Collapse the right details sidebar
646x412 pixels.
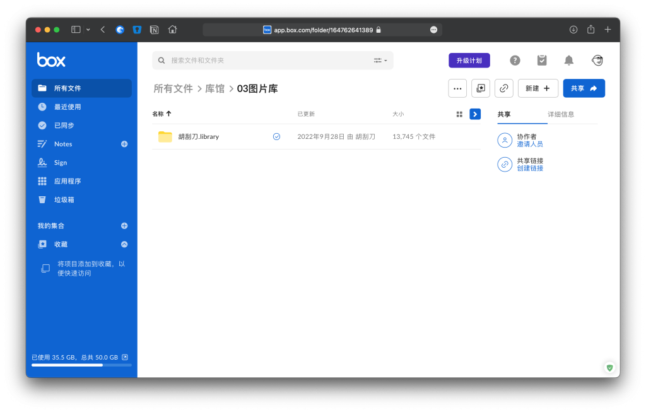click(475, 114)
